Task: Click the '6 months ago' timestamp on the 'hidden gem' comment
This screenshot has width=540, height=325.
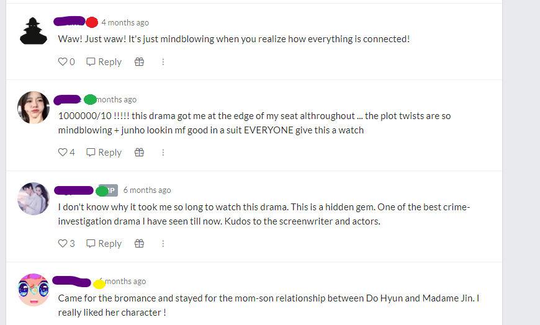Action: pos(147,190)
